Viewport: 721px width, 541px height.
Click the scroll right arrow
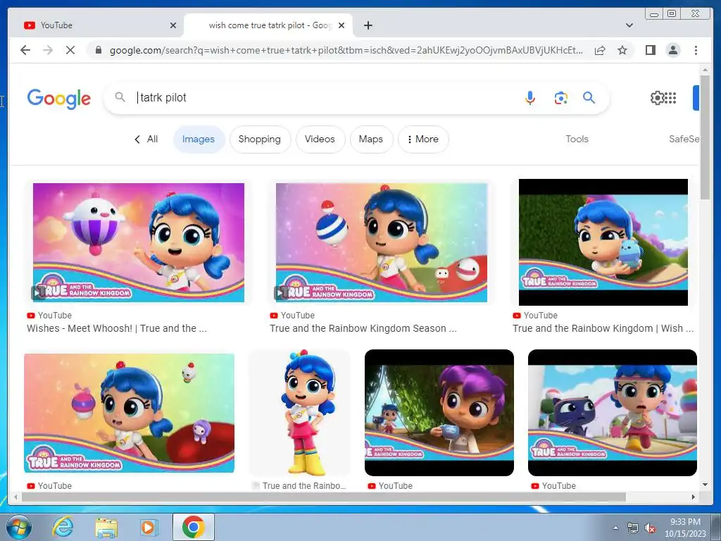coord(694,497)
